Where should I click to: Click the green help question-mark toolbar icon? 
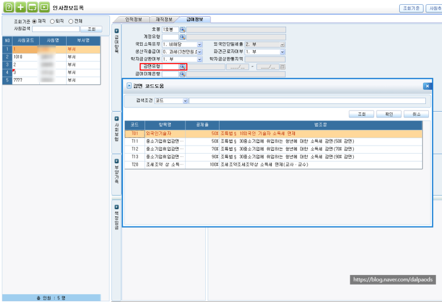[8, 7]
